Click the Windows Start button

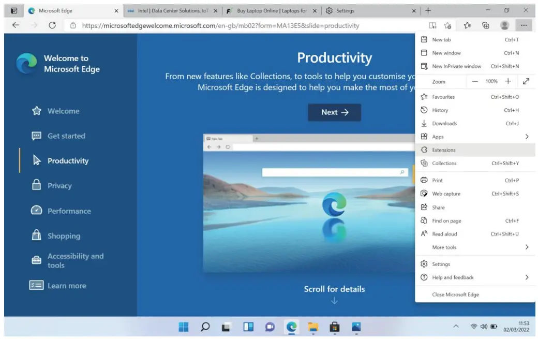click(x=184, y=327)
